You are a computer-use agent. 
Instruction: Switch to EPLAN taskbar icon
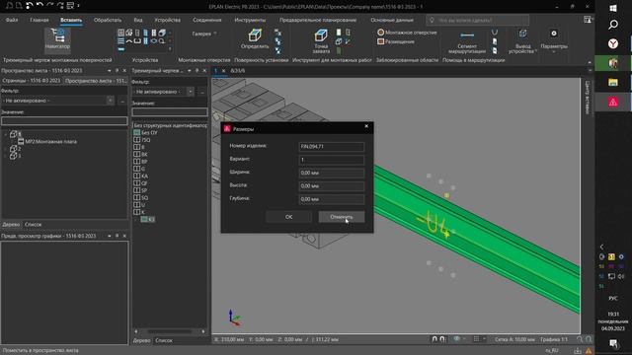[613, 102]
